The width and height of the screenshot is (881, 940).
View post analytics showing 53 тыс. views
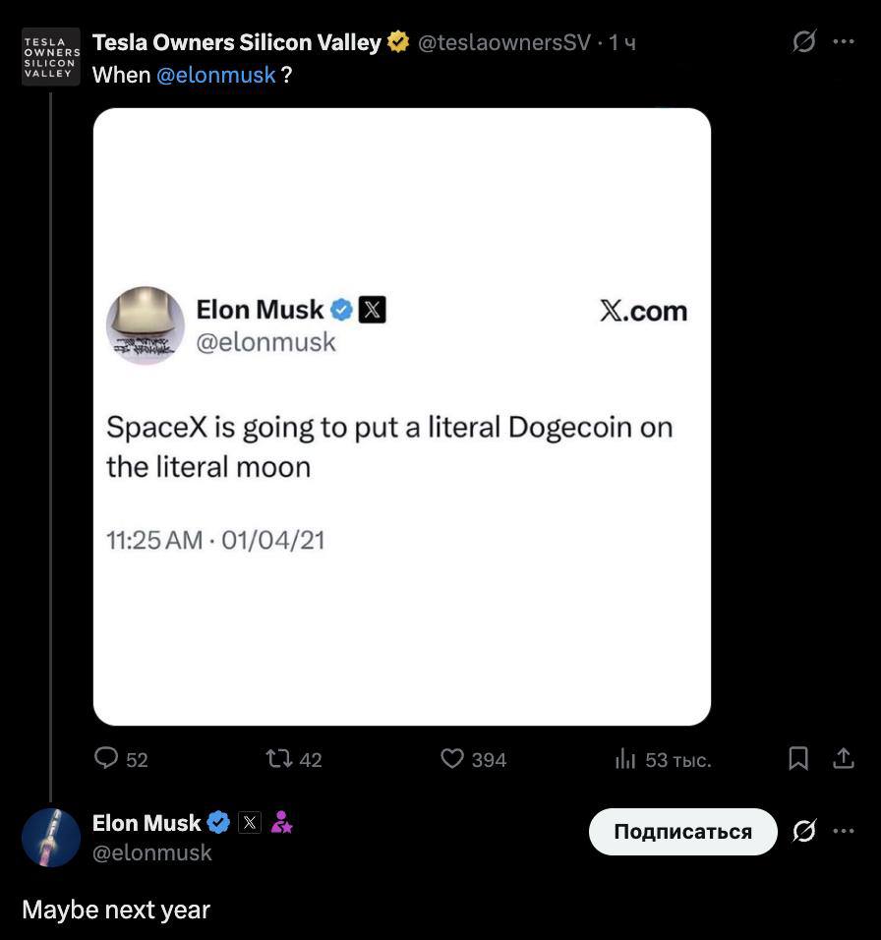coord(626,759)
